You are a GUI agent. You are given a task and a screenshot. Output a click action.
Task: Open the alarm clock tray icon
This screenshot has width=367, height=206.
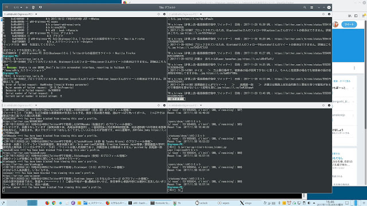pos(289,203)
